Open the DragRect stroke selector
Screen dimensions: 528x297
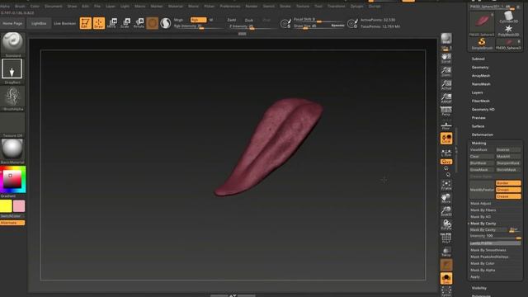pos(12,71)
